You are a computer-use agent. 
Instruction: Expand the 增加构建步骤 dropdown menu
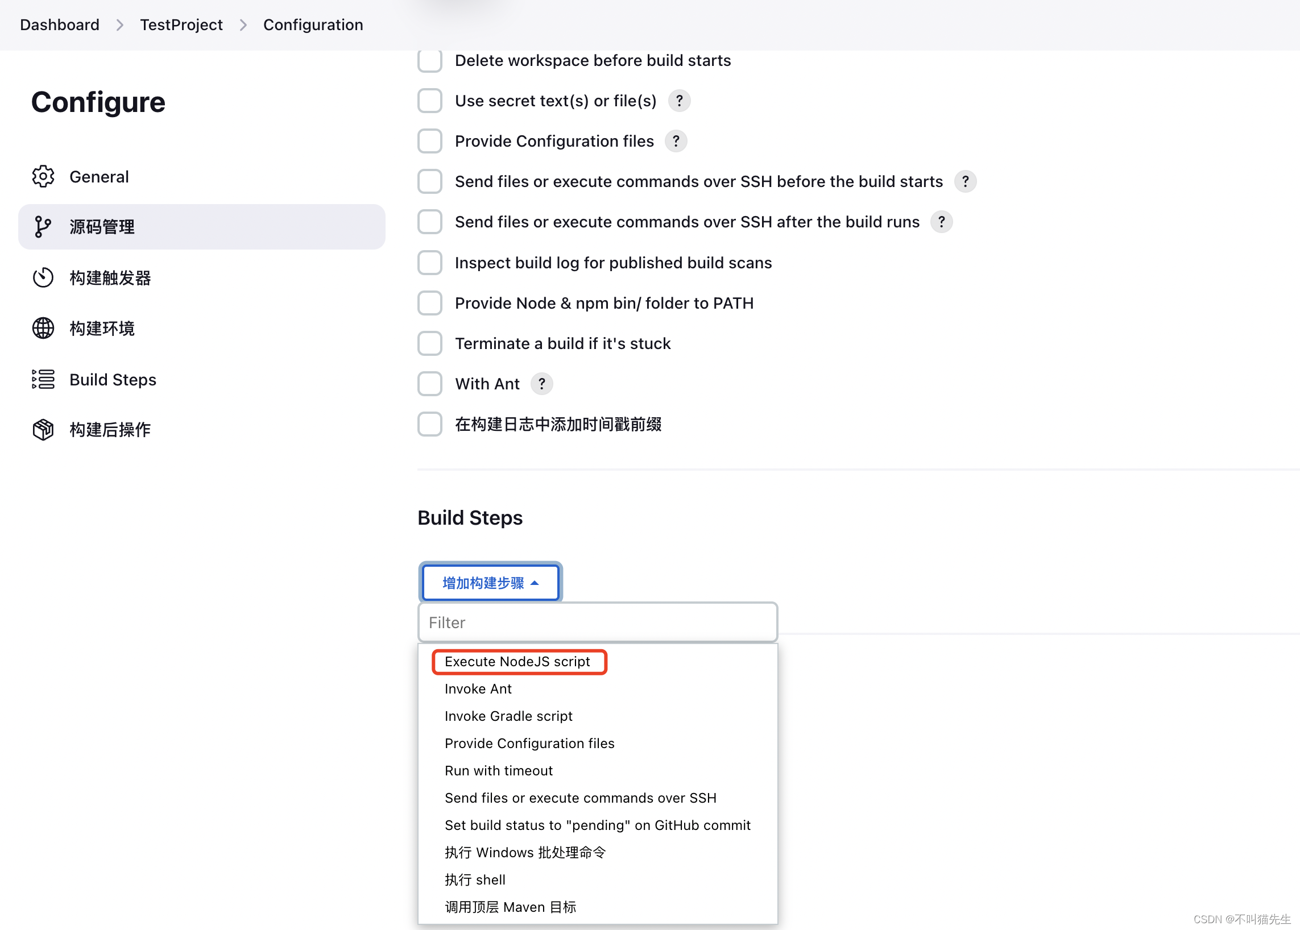[490, 582]
